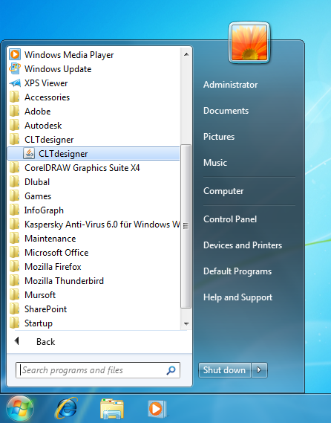Launch Windows Media Player from taskbar

click(x=157, y=409)
